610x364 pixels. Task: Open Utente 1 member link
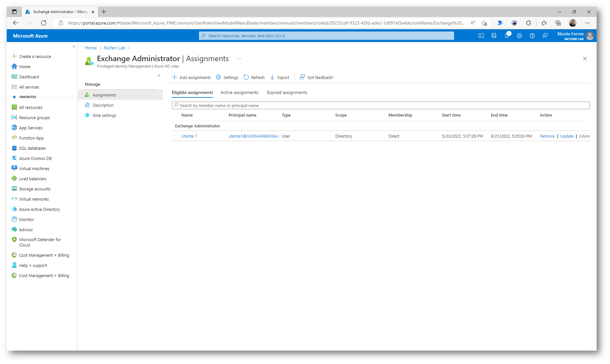[189, 136]
